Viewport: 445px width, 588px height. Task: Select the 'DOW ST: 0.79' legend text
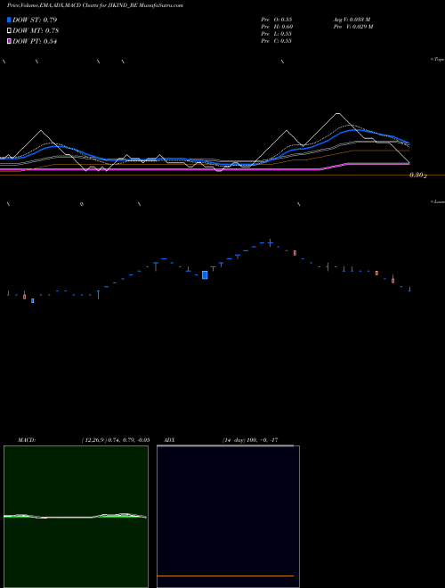click(35, 20)
